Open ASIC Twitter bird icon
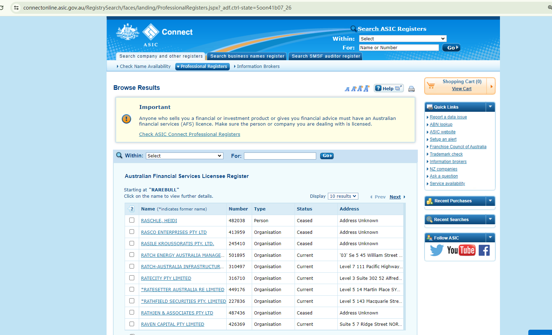The height and width of the screenshot is (335, 552). tap(436, 250)
